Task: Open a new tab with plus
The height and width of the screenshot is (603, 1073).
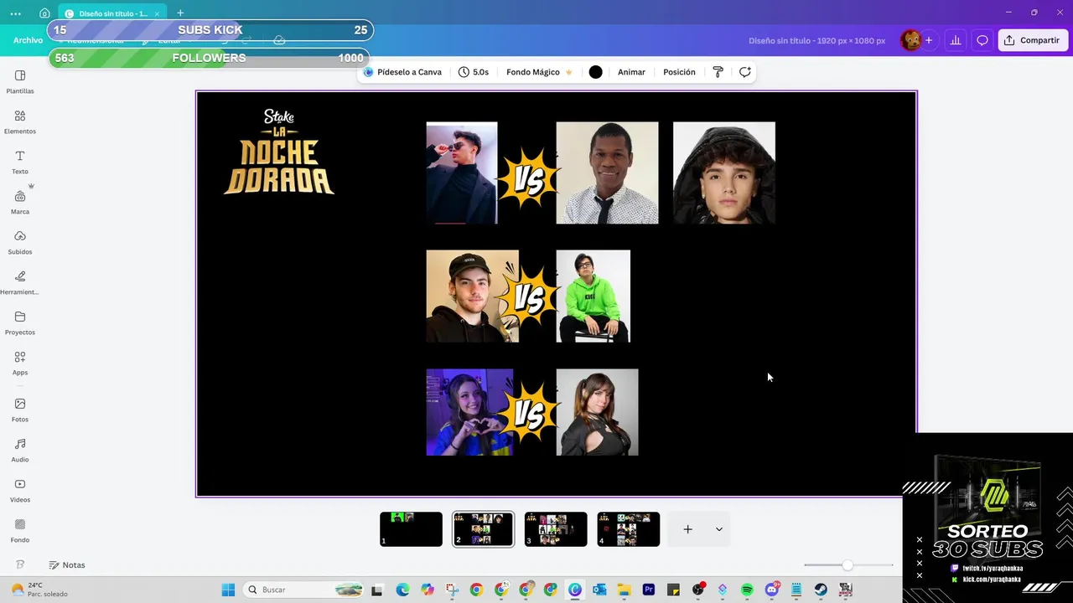Action: [180, 13]
